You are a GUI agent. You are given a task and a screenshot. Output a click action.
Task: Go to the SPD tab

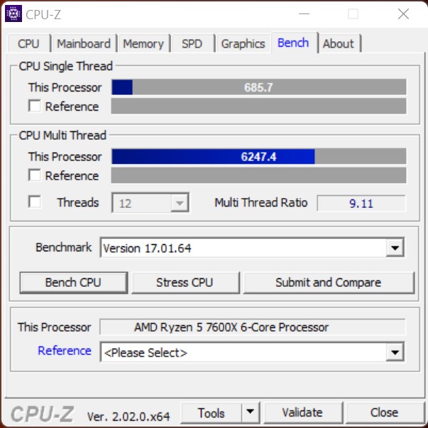click(x=192, y=44)
